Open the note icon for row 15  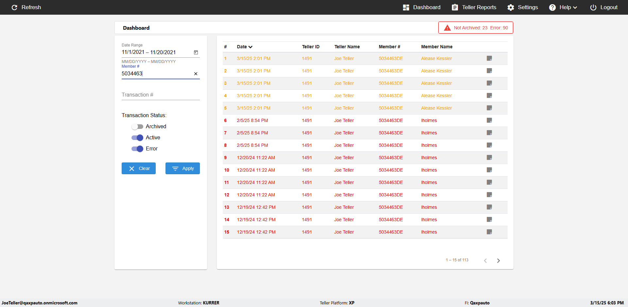tap(489, 232)
